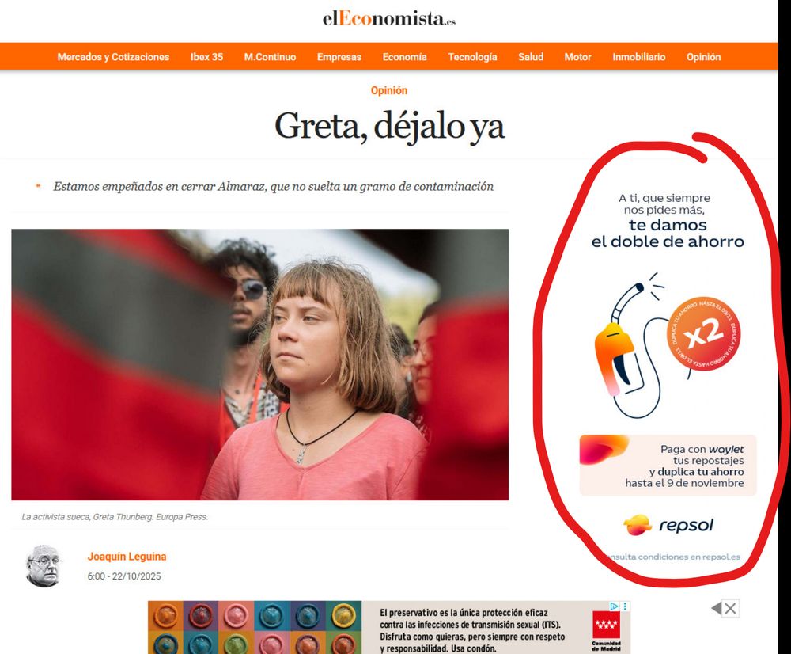Visit the Inmobiliario section
The image size is (791, 654).
pos(638,57)
